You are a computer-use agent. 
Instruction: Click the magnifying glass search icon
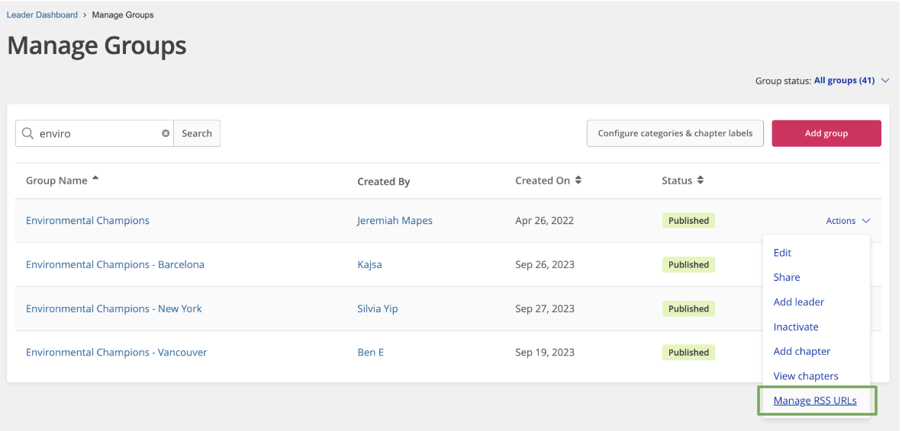click(27, 133)
